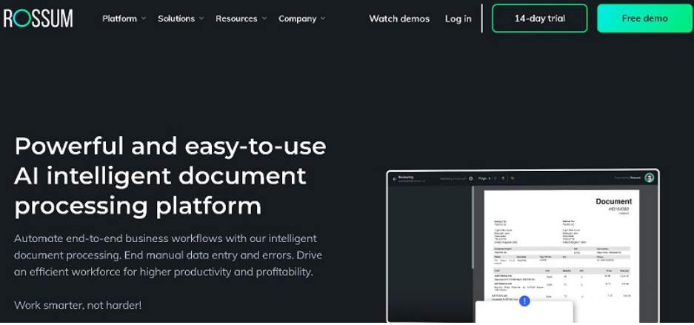Viewport: 694px width, 325px height.
Task: Go to Watch demos
Action: pos(399,19)
